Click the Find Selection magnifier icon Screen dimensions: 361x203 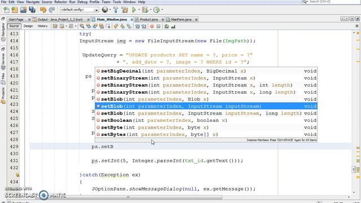(82, 27)
